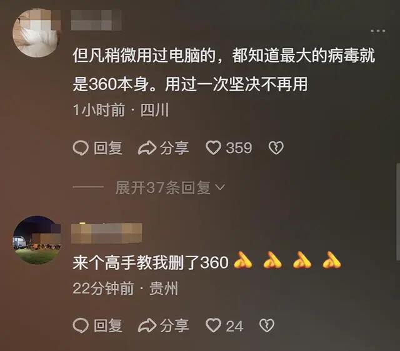400x351 pixels.
Task: Open the three-dot menu on first comment
Action: (x=377, y=31)
